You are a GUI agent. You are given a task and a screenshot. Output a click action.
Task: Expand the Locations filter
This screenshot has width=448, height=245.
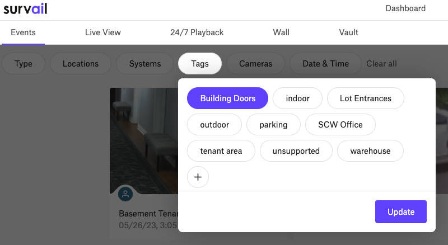81,63
